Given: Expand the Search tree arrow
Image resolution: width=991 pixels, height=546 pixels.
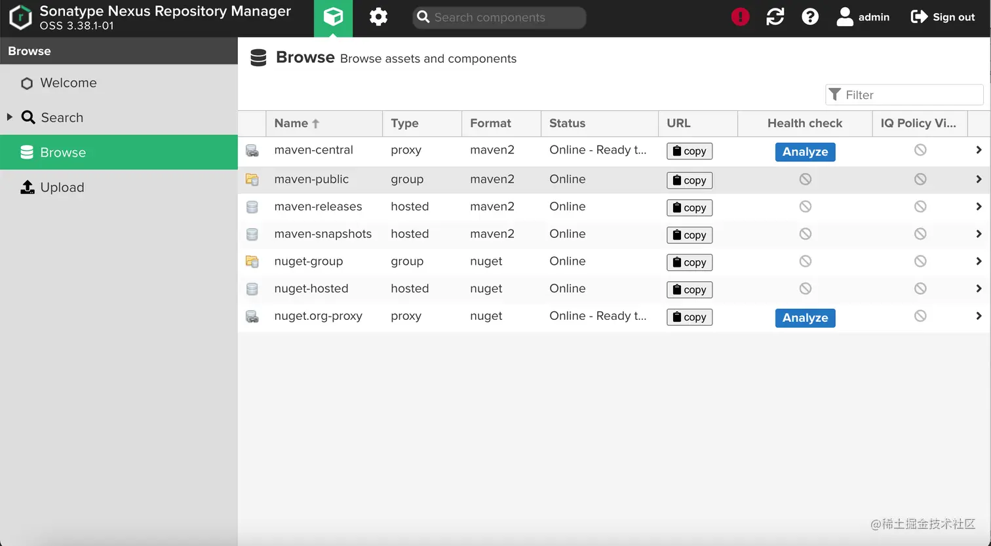Looking at the screenshot, I should point(10,117).
